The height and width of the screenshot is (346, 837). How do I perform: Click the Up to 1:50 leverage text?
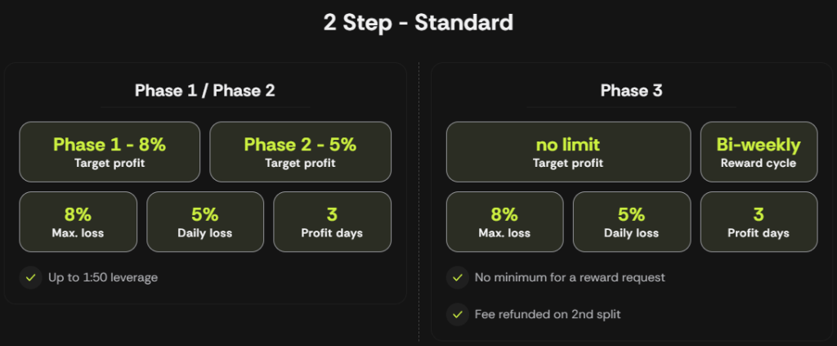click(x=103, y=277)
